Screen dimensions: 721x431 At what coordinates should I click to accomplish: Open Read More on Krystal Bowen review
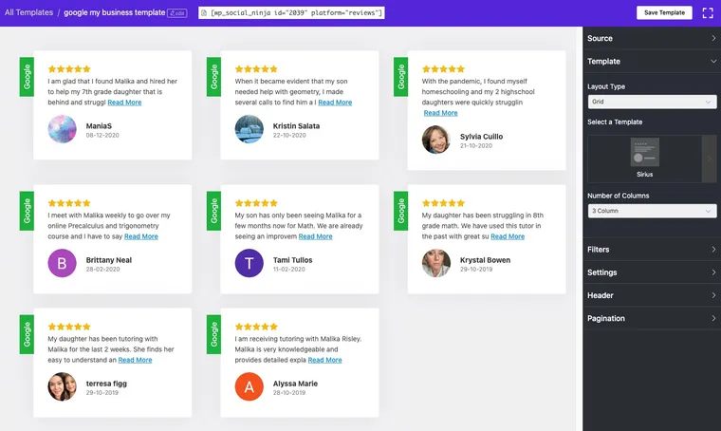(x=508, y=236)
